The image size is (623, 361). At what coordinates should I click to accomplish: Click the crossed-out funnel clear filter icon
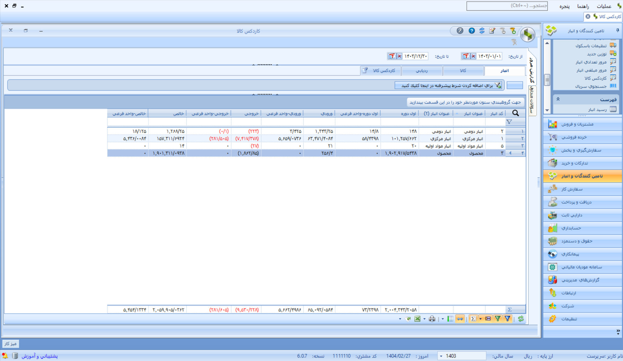514,42
